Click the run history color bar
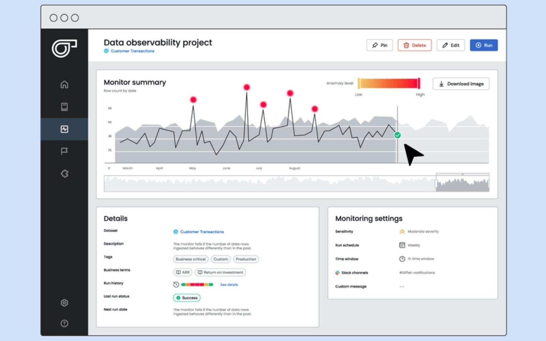The width and height of the screenshot is (546, 341). pyautogui.click(x=197, y=284)
